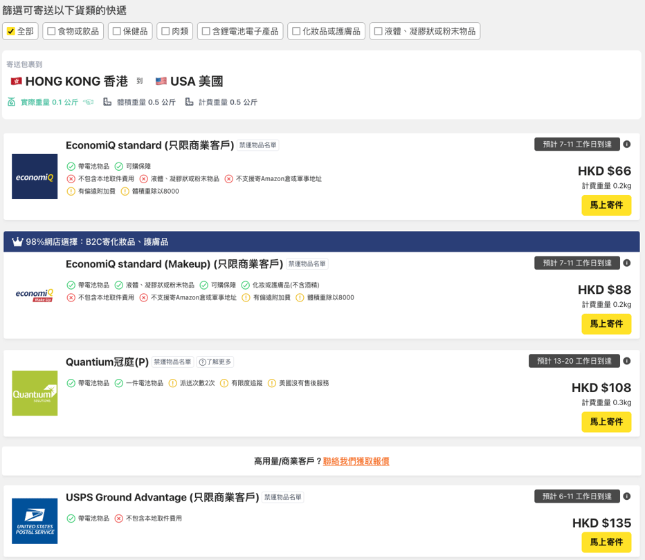The image size is (645, 560).
Task: Open 了解更多 for Quantium冠庭(P)
Action: (x=215, y=362)
